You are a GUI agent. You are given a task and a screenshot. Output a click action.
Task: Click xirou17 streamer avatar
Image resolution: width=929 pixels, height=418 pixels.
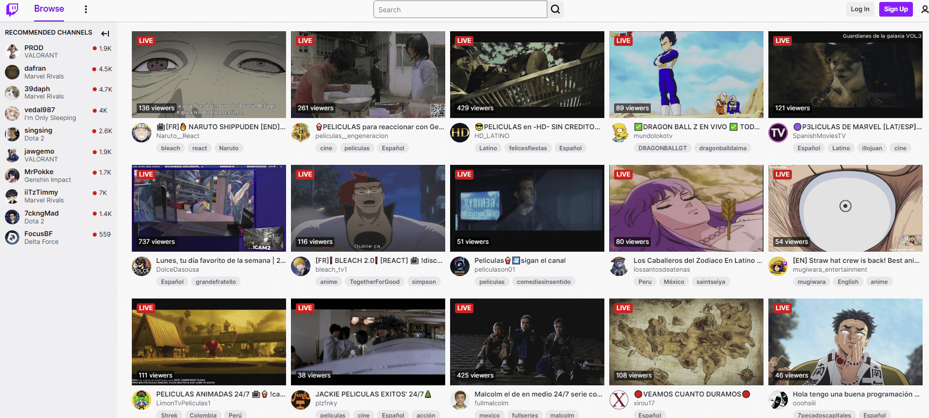click(x=619, y=400)
